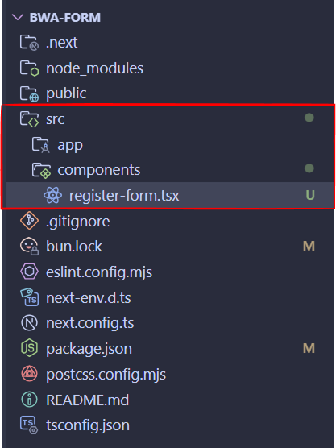Viewport: 336px width, 448px height.
Task: Click the untracked U badge on register-form.tsx
Action: [310, 196]
